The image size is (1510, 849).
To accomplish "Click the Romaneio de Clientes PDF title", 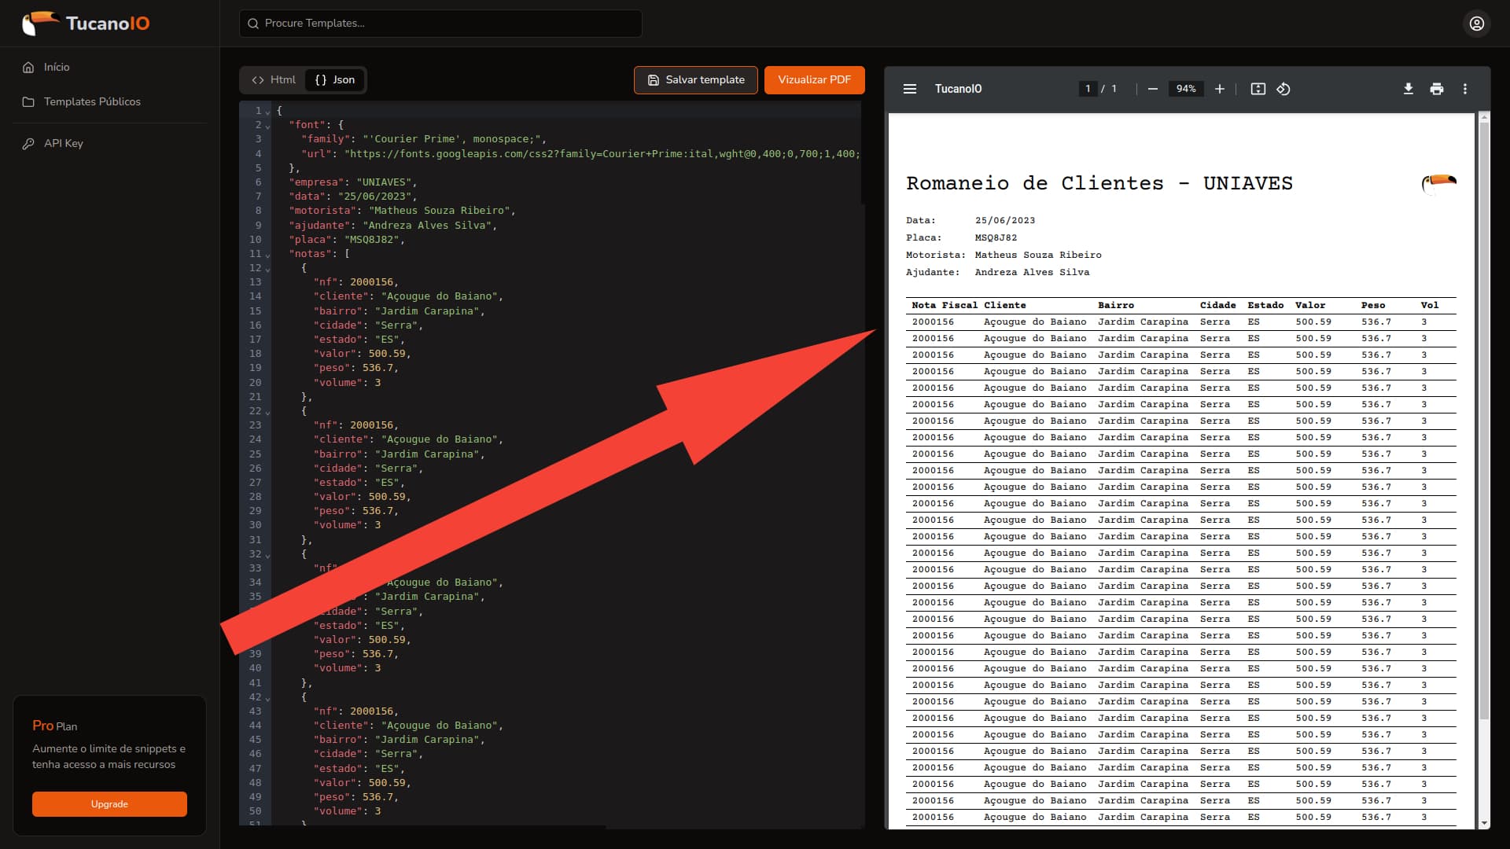I will point(1099,183).
